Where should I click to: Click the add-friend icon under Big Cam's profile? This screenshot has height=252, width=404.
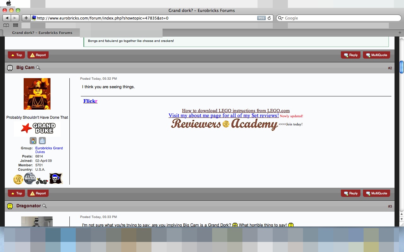click(33, 140)
